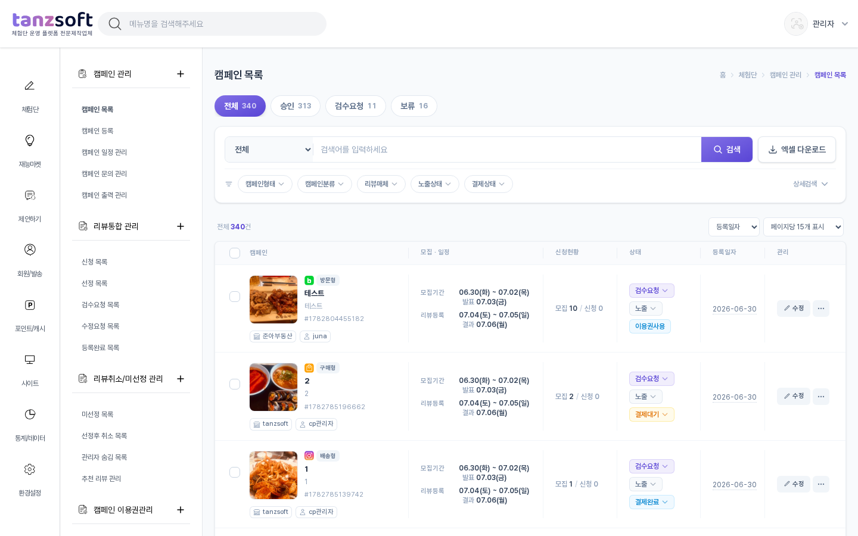
Task: Open the 등록일자 sort dropdown
Action: pos(734,227)
